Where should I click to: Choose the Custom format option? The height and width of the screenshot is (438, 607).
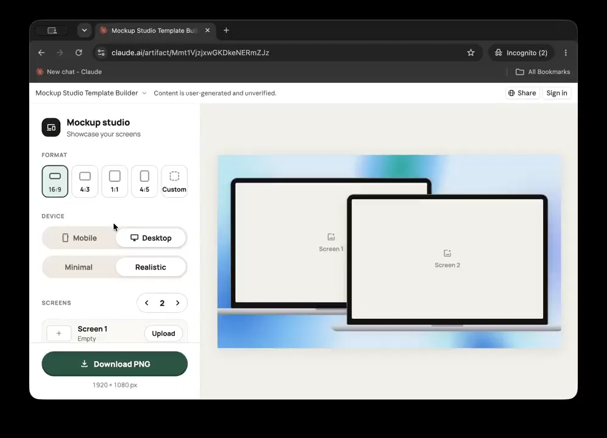174,181
